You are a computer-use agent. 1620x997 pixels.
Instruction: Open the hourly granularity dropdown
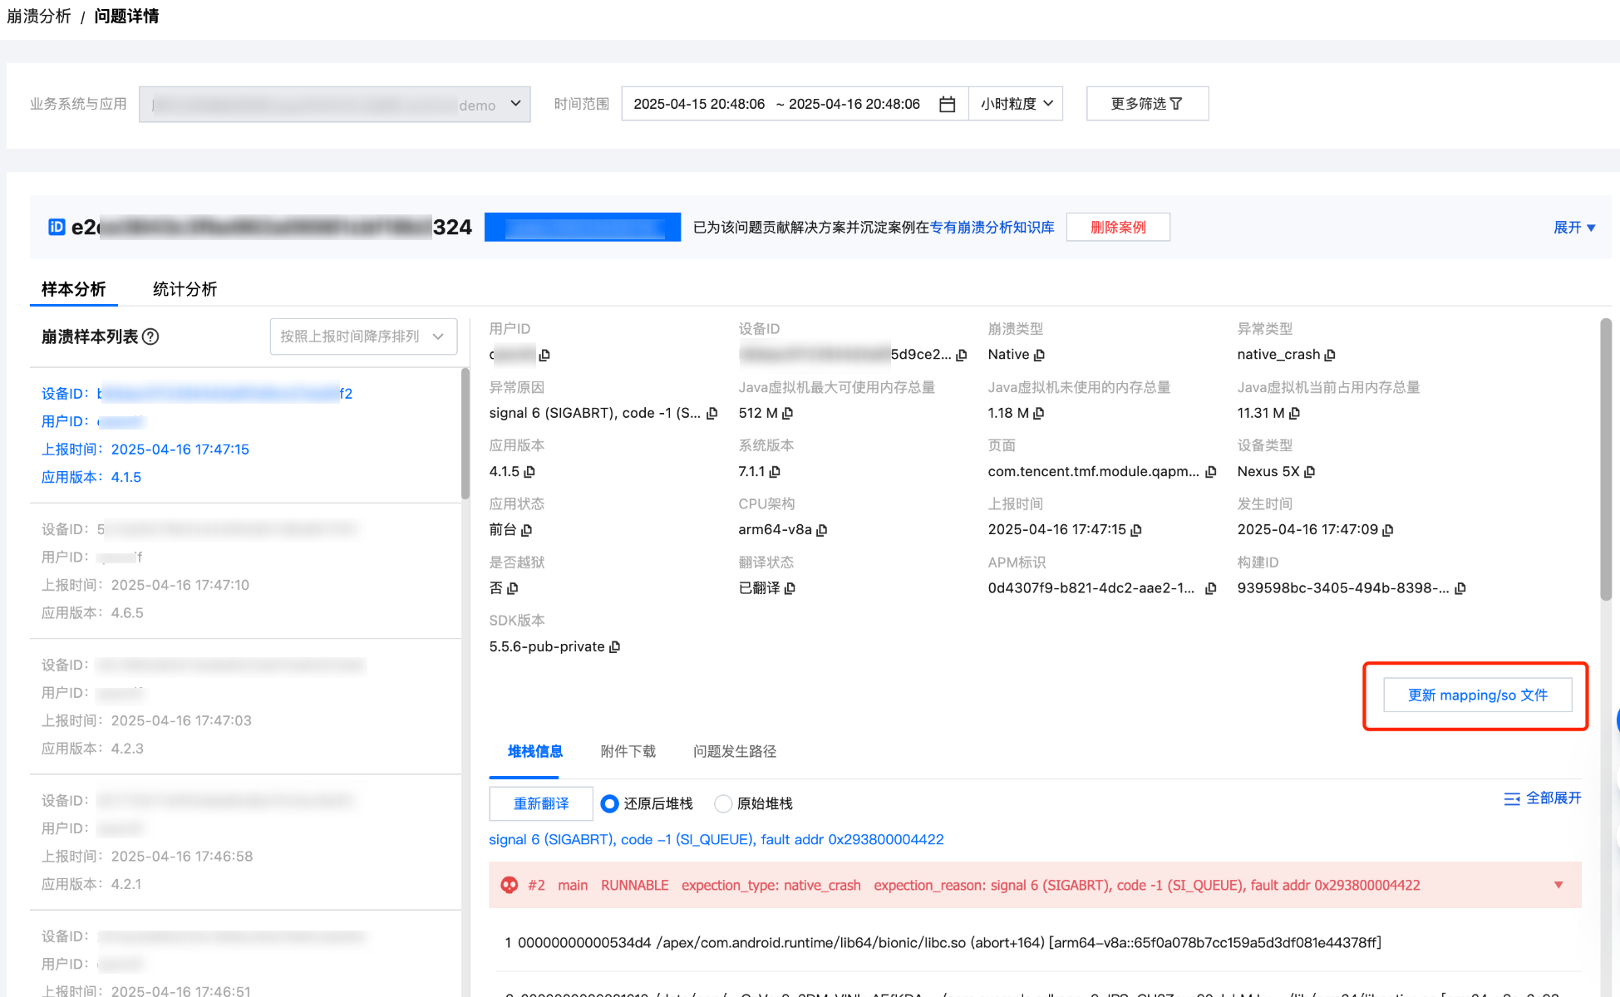point(1016,104)
